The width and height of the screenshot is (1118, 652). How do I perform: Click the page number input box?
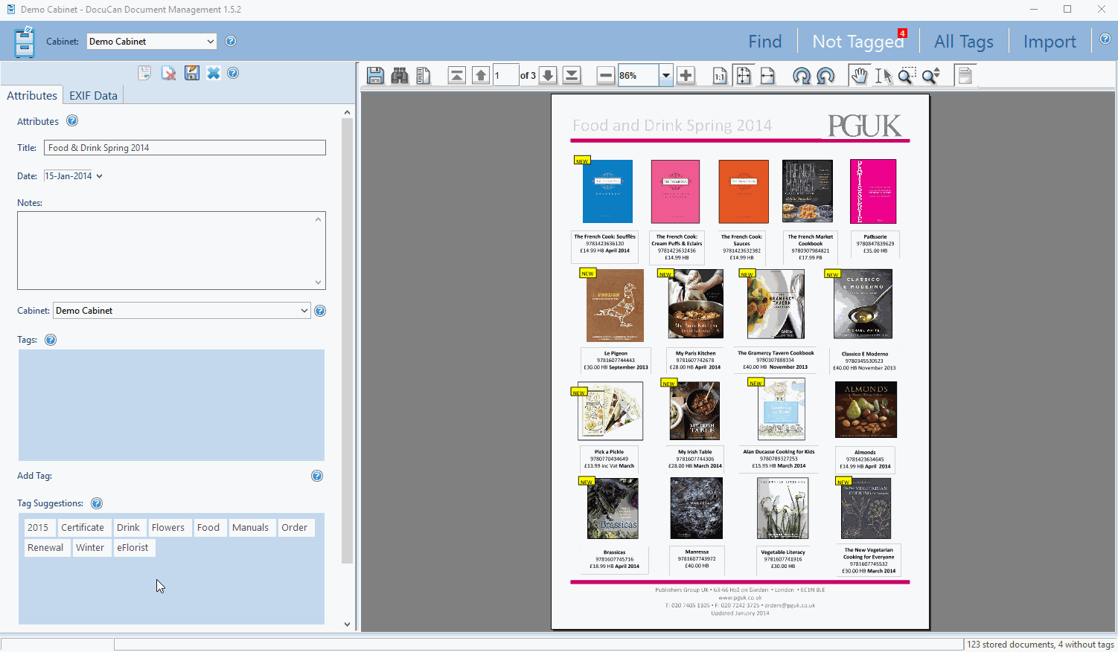point(506,75)
